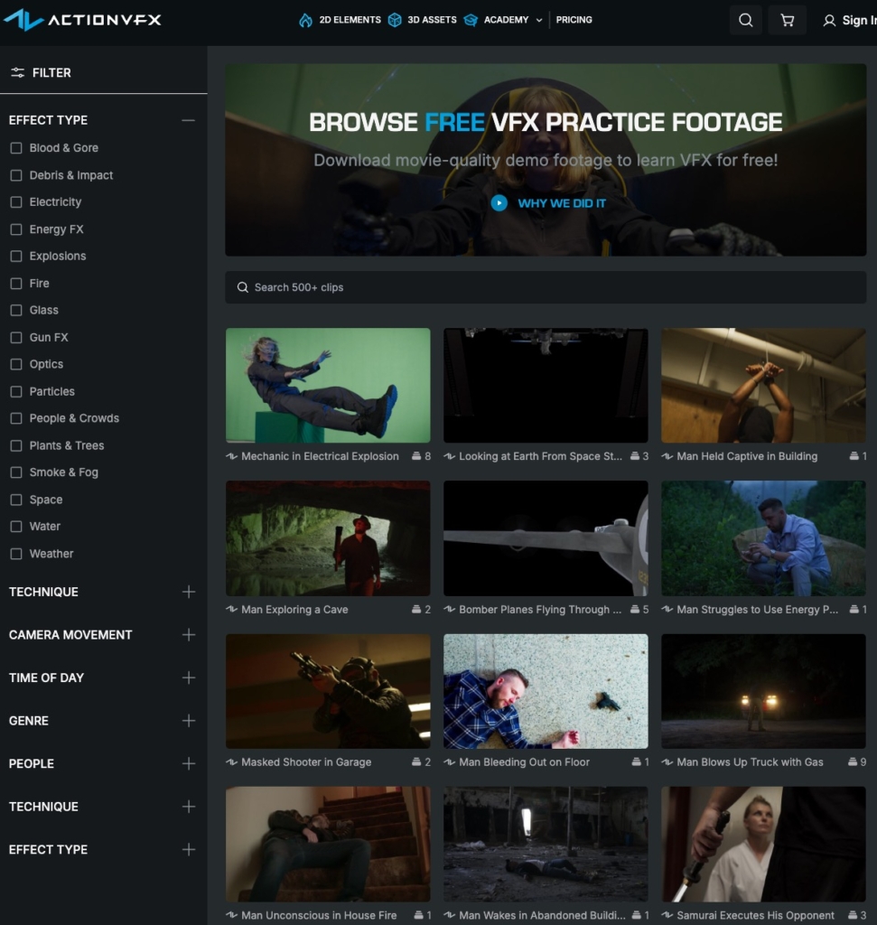
Task: Click the flame icon for 2D Elements
Action: point(306,20)
